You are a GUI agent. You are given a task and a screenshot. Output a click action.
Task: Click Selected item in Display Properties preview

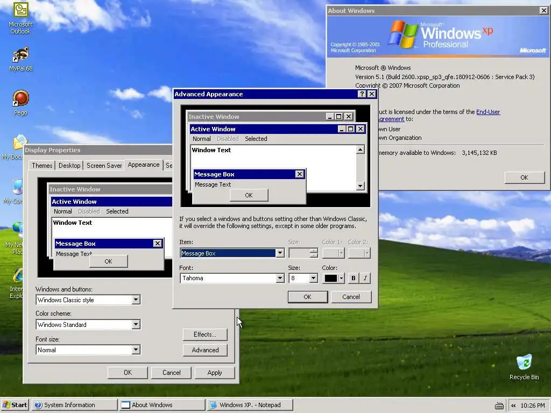pos(117,211)
